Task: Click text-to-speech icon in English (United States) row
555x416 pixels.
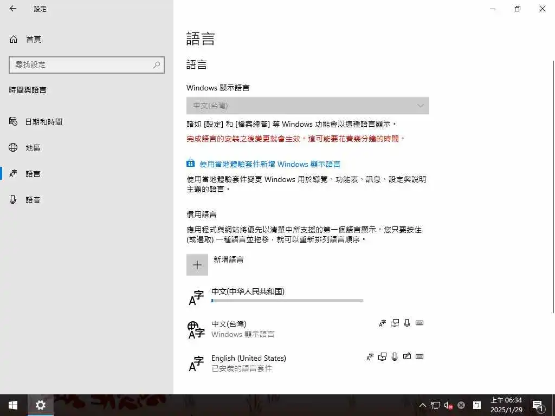Action: (x=382, y=356)
